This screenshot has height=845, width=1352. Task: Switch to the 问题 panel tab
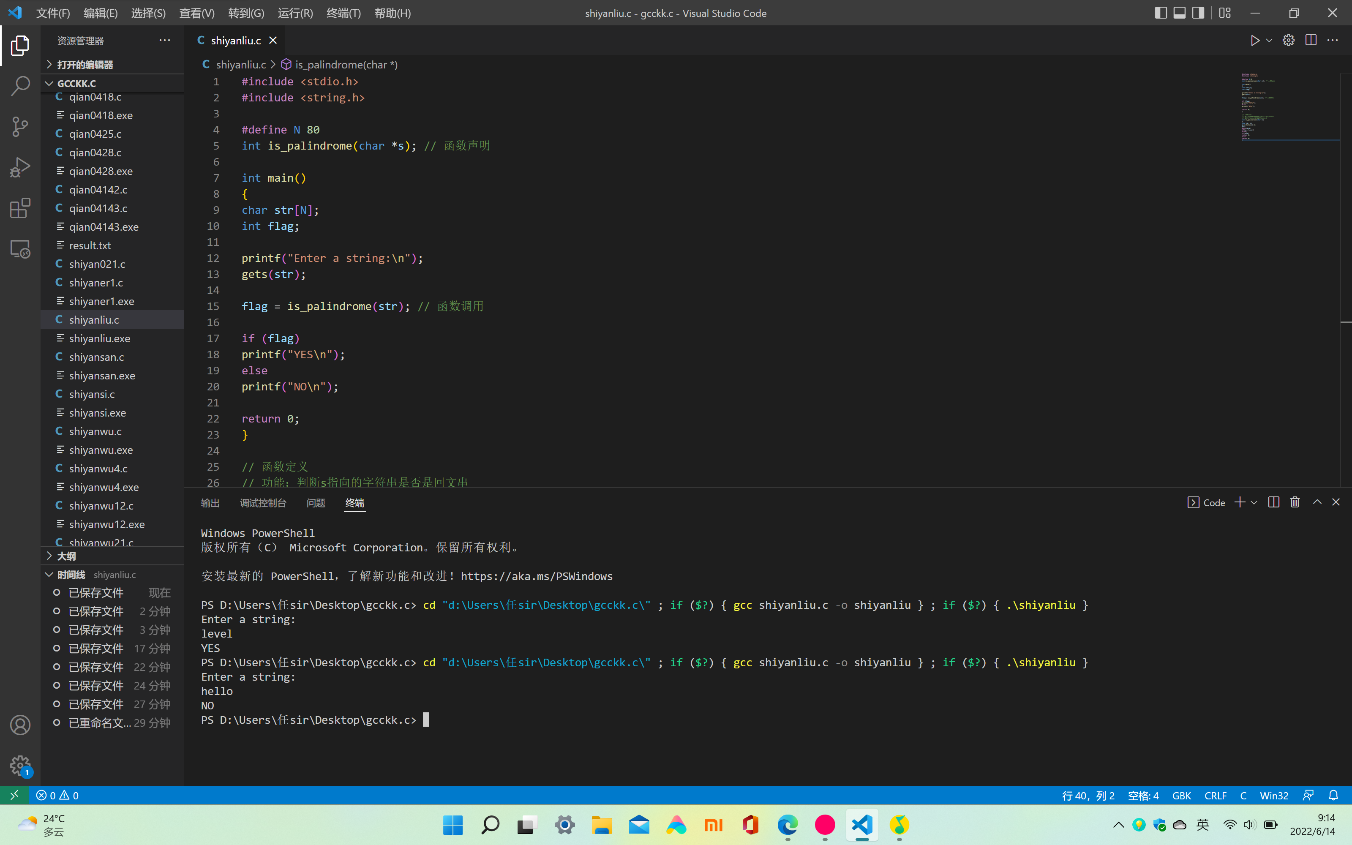coord(316,503)
